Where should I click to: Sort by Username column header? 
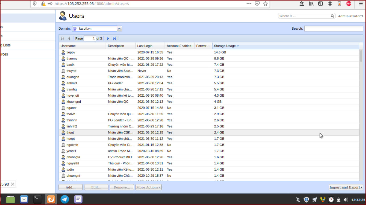pyautogui.click(x=83, y=46)
